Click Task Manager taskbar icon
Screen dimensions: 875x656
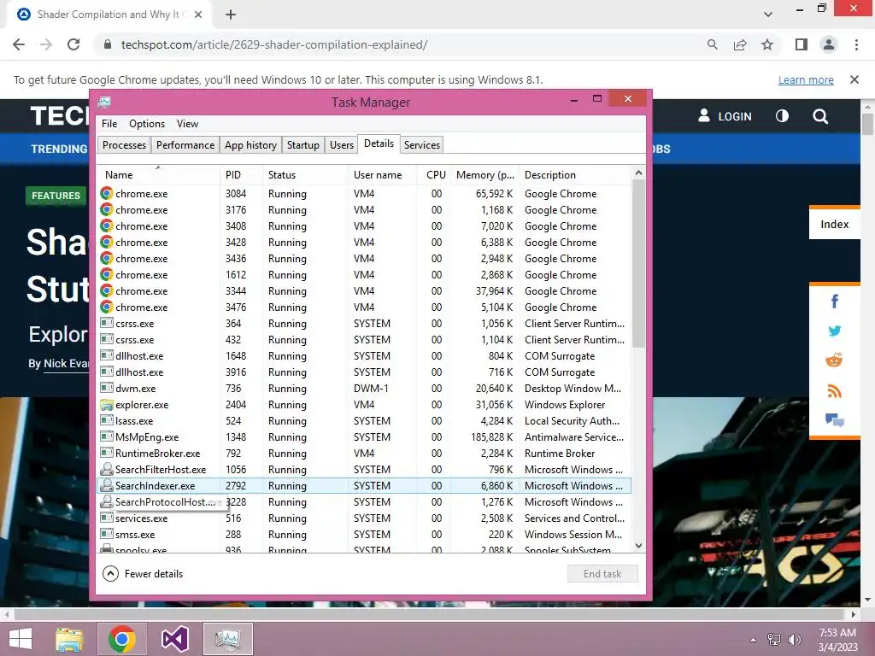coord(227,639)
